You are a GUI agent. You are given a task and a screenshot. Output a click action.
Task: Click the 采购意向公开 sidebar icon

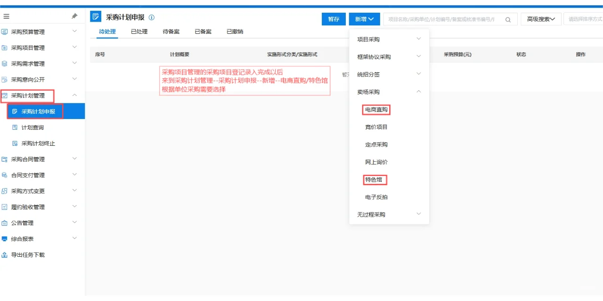pos(5,79)
